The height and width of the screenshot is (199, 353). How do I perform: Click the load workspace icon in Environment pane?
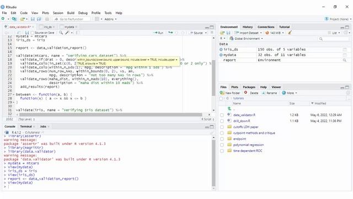tap(222, 33)
